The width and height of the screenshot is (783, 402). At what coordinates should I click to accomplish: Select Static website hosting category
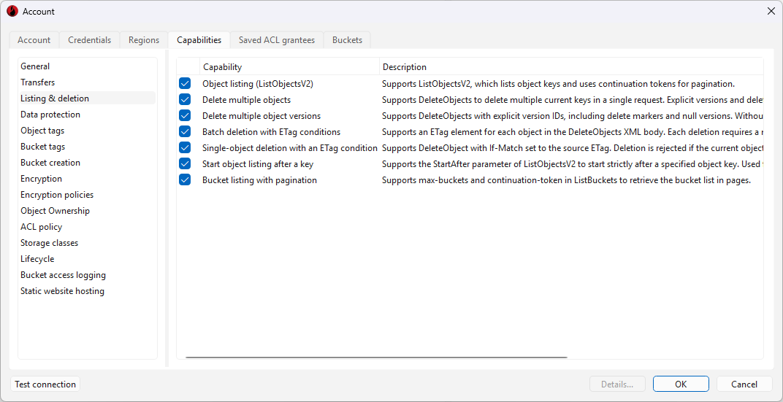pyautogui.click(x=87, y=291)
